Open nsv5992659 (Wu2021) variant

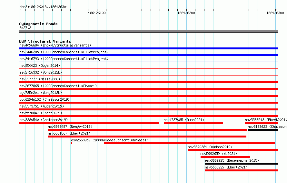(219, 154)
